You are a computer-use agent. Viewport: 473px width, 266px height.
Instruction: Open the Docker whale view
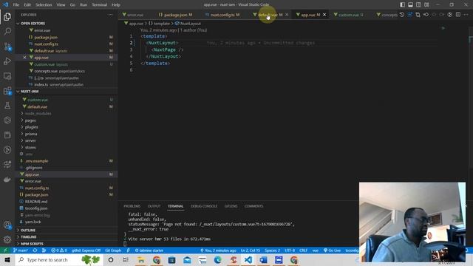point(7,180)
